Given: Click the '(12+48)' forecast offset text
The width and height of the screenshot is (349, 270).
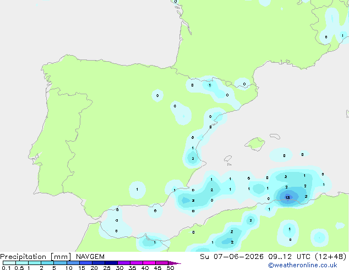Looking at the screenshot, I should click(x=331, y=257).
